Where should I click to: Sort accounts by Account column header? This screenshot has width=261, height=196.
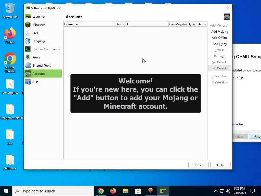pyautogui.click(x=142, y=24)
